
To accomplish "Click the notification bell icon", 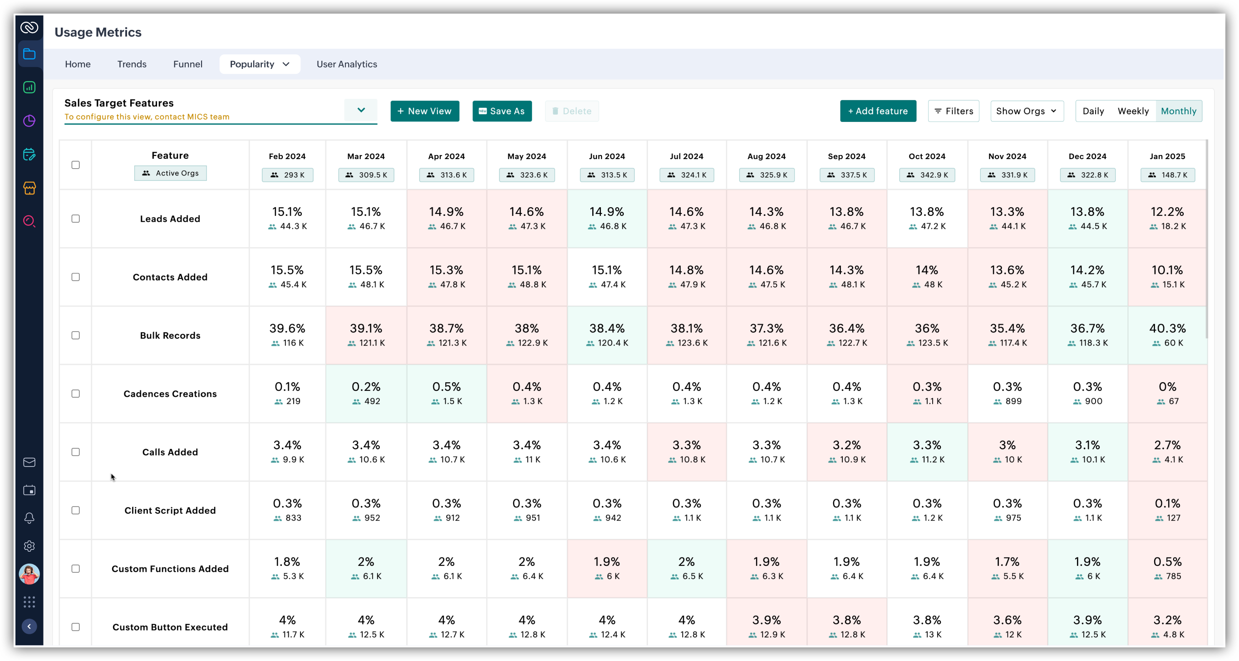I will 29,518.
